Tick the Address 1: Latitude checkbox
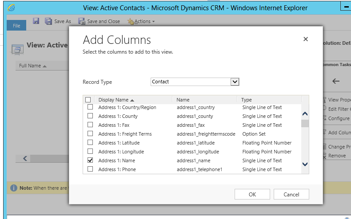 point(90,142)
